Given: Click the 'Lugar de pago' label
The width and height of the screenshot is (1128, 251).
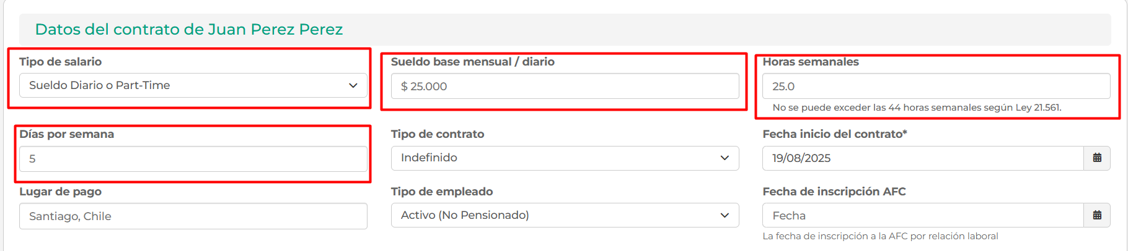Looking at the screenshot, I should [x=61, y=192].
